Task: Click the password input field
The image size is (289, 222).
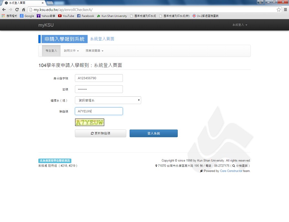Action: pos(99,89)
